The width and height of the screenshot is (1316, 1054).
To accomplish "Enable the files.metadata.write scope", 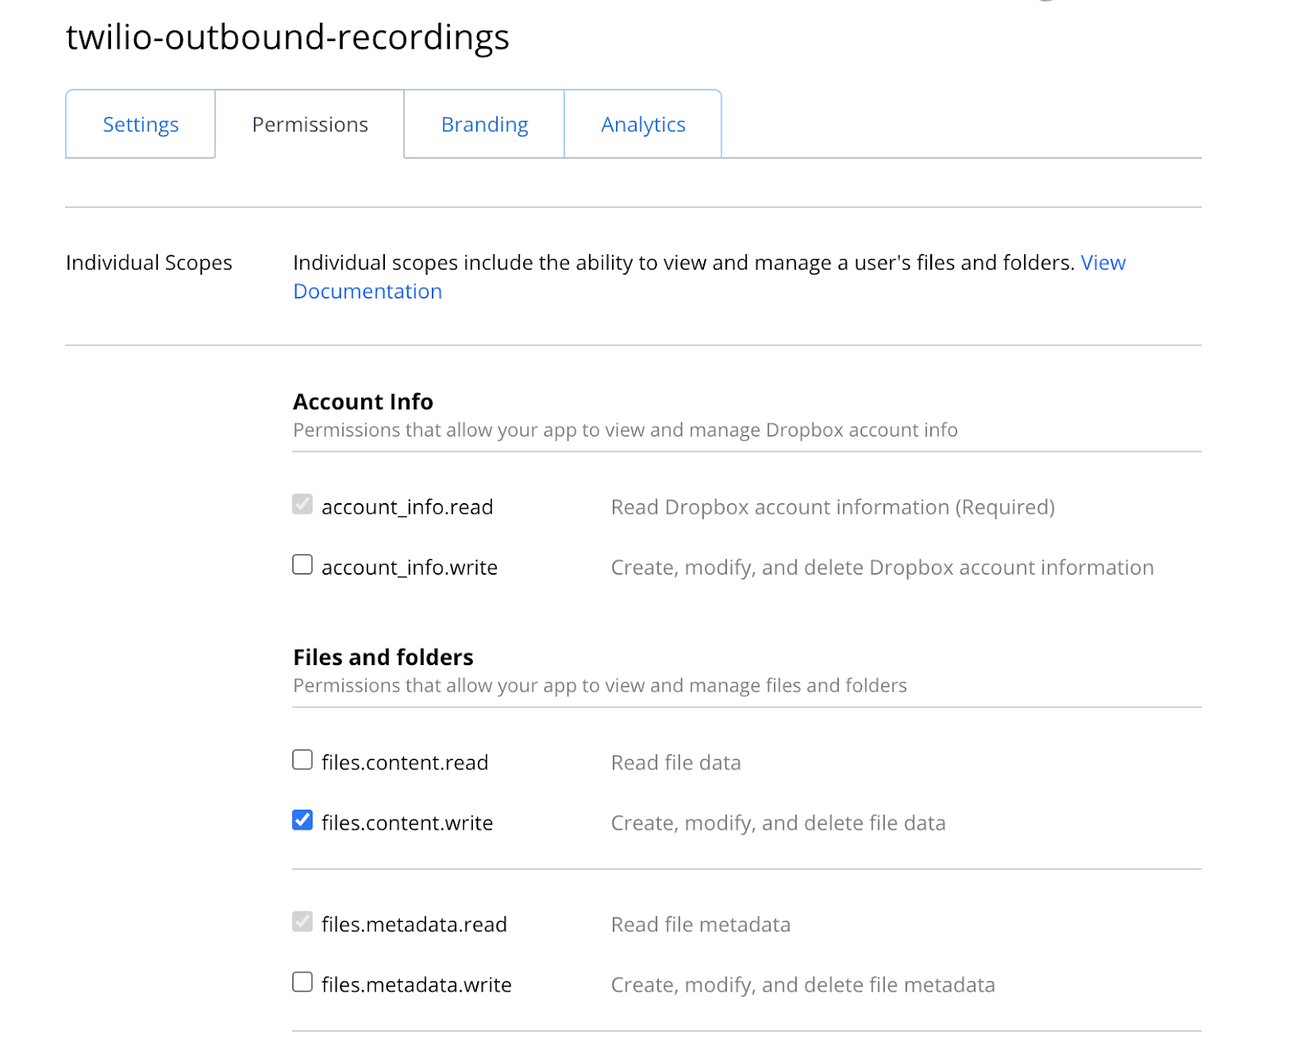I will pyautogui.click(x=303, y=982).
